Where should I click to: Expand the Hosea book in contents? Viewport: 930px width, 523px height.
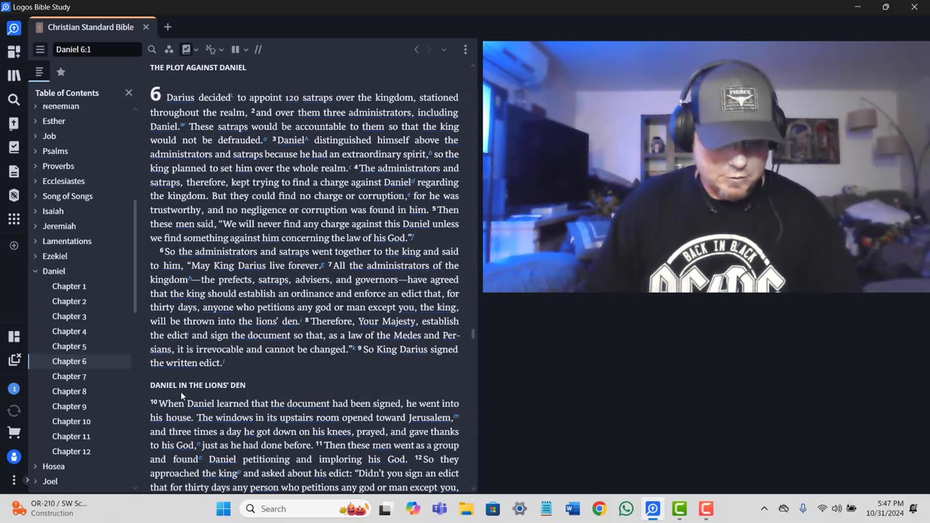(x=35, y=466)
